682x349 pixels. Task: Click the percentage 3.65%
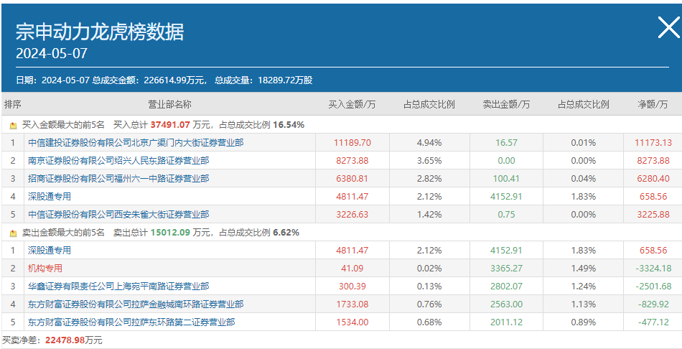tap(429, 161)
